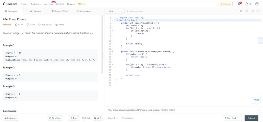
Task: Click the Reset to default link
Action: coord(168,110)
